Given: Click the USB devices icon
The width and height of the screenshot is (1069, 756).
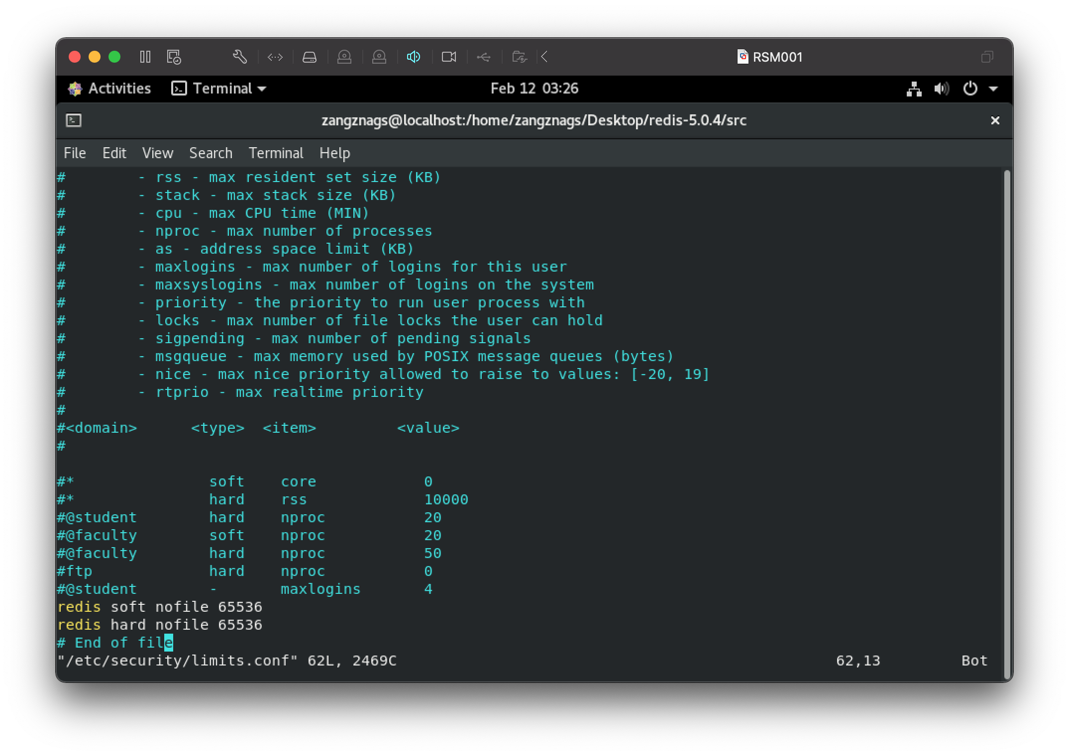Looking at the screenshot, I should pos(484,57).
